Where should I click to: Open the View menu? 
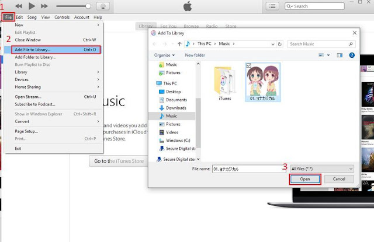pyautogui.click(x=46, y=17)
